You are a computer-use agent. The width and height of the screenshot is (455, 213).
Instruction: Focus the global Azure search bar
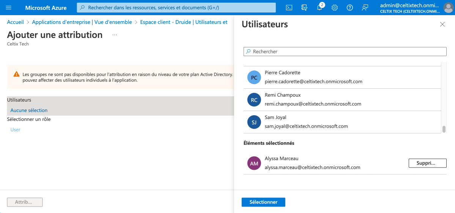click(176, 8)
